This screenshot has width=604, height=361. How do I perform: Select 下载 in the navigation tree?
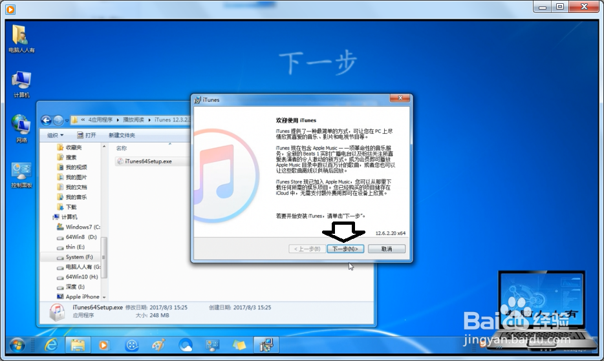(67, 207)
